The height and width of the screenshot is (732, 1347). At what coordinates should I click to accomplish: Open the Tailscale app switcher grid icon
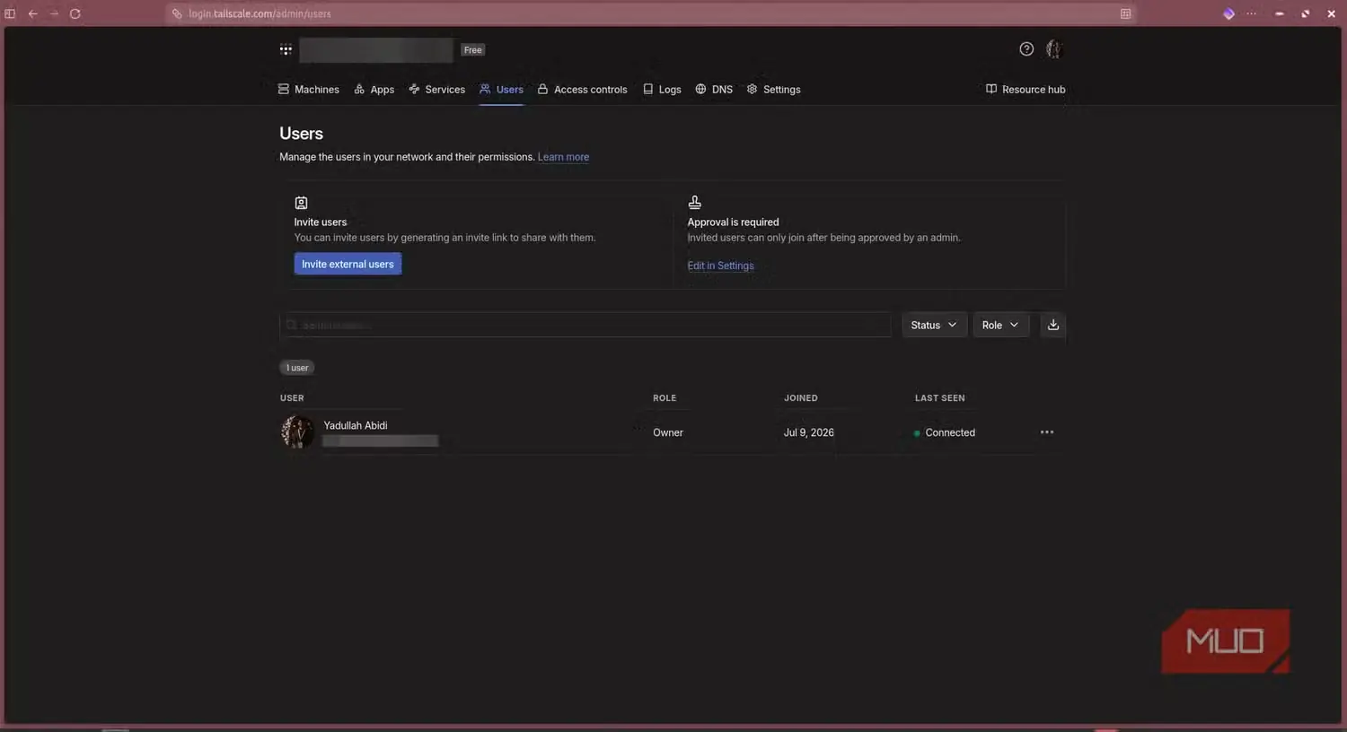[x=286, y=50]
